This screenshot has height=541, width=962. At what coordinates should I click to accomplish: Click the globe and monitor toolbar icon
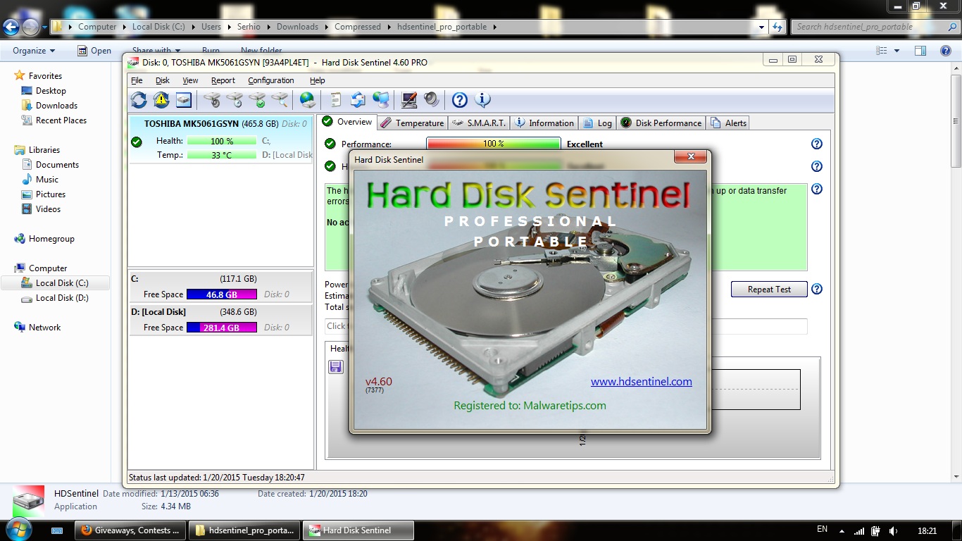380,100
